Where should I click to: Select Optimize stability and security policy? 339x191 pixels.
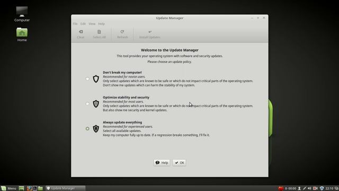pyautogui.click(x=87, y=104)
